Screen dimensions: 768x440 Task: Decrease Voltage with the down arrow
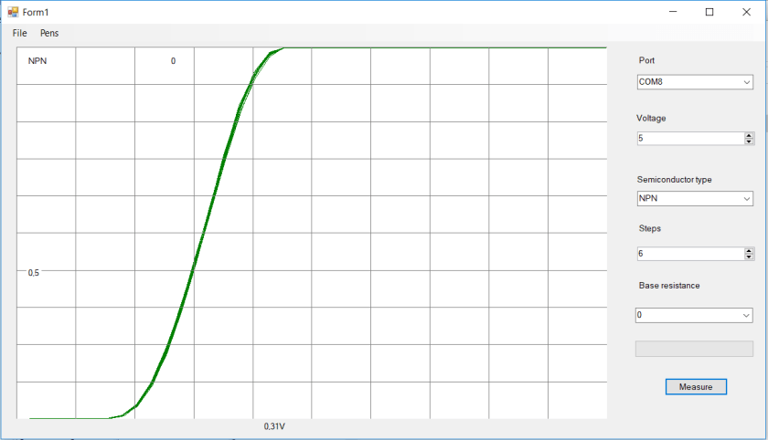749,142
